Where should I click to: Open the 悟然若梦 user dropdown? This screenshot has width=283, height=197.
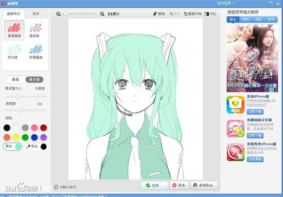tap(226, 3)
